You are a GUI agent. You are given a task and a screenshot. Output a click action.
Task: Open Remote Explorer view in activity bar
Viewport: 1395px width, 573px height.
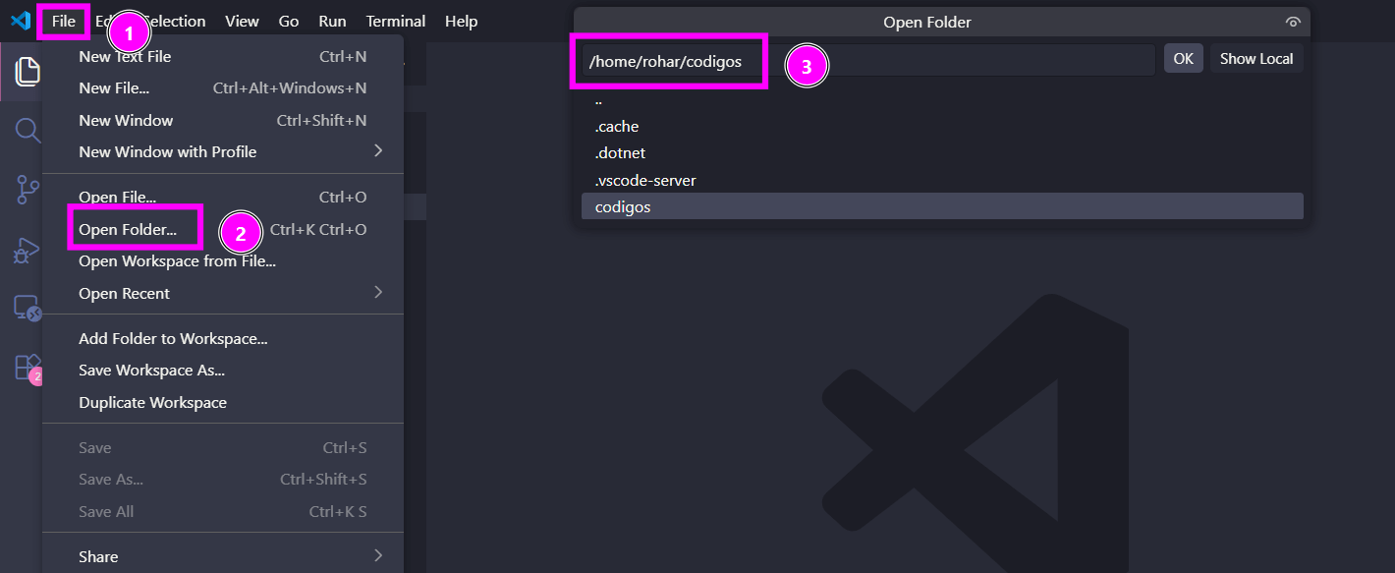pos(27,309)
